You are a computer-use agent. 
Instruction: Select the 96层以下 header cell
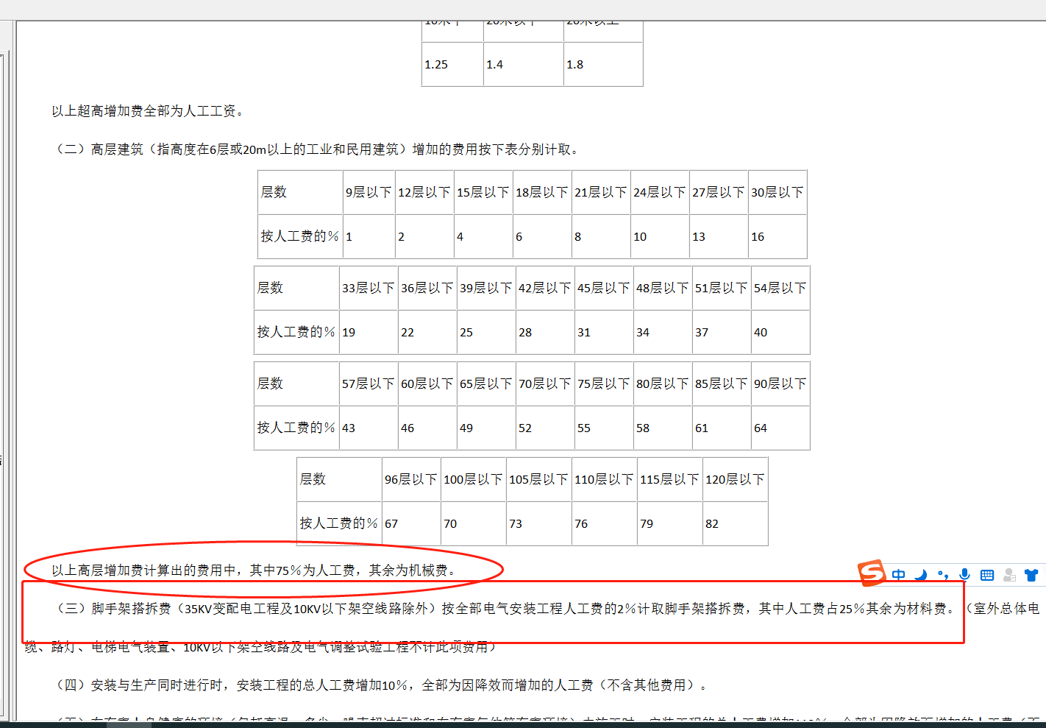click(x=411, y=479)
